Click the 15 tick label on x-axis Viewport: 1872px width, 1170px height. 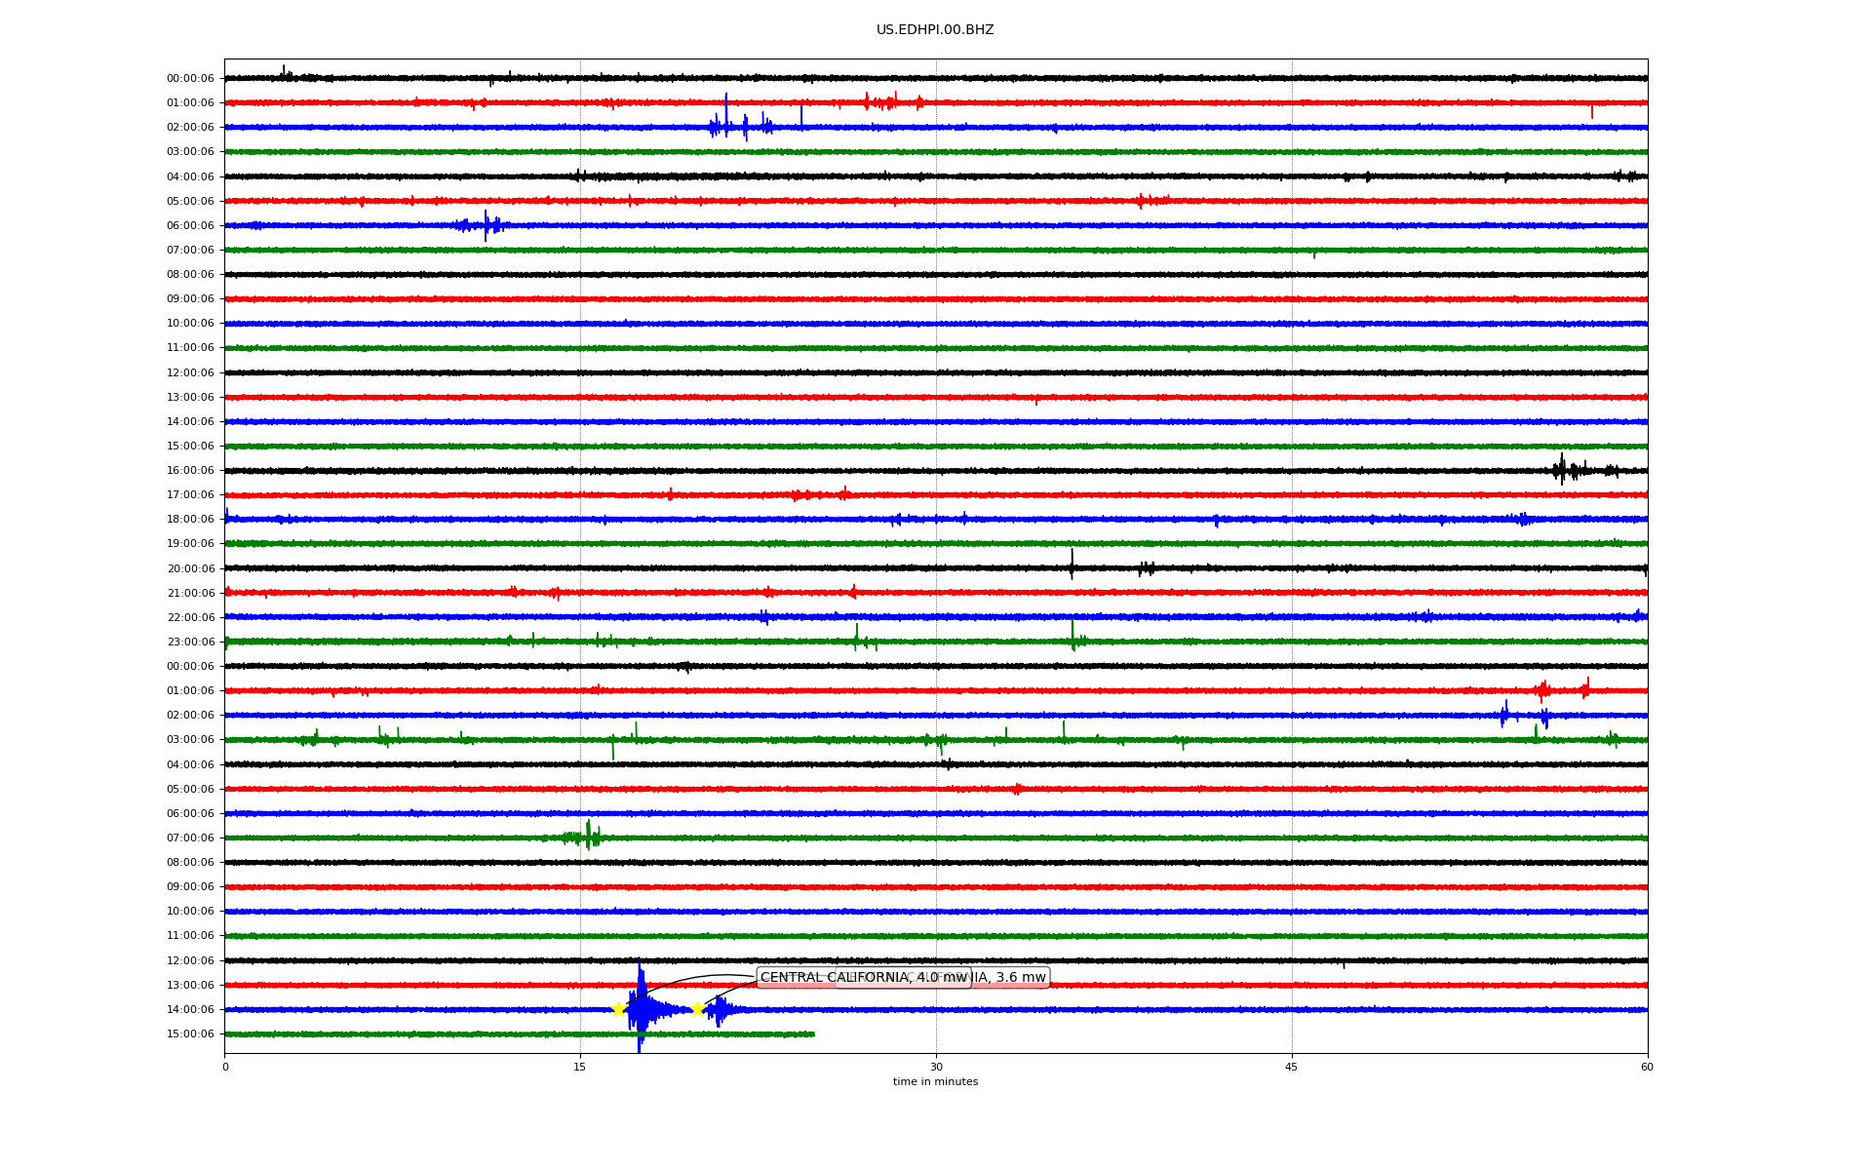click(580, 1067)
